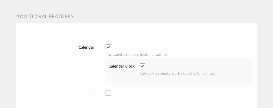Click the word 'Block' in Calendar Block label
Viewport: 273px width, 108px height.
(130, 66)
